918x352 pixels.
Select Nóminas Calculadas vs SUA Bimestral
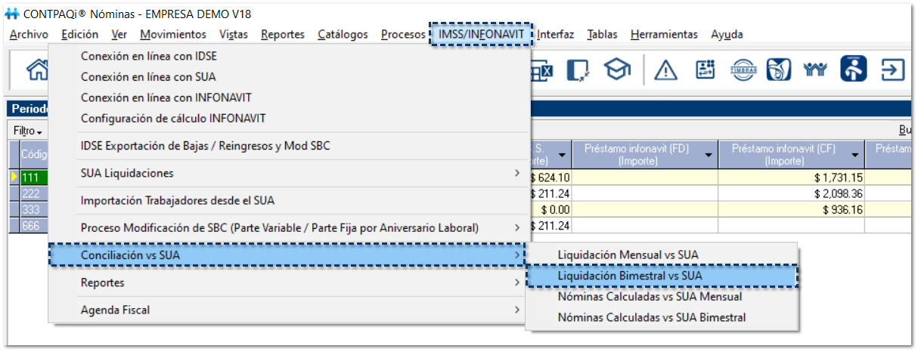click(x=662, y=317)
